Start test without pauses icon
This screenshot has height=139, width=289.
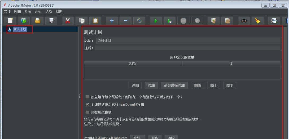[x=170, y=21]
